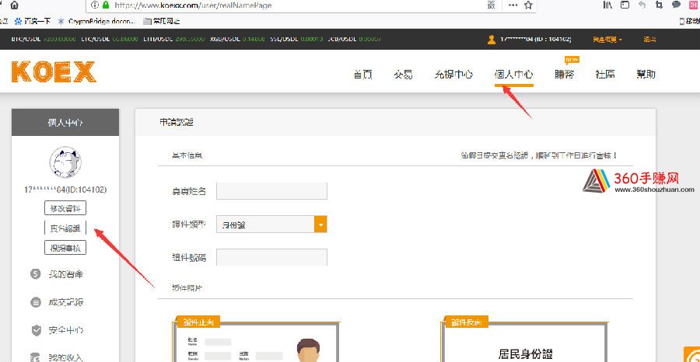Click the 成交記錄 list icon

(x=35, y=302)
